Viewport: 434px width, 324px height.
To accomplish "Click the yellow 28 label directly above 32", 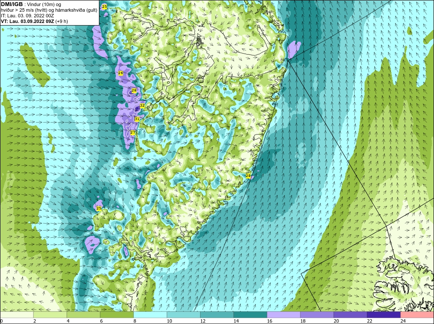I will coord(134,91).
